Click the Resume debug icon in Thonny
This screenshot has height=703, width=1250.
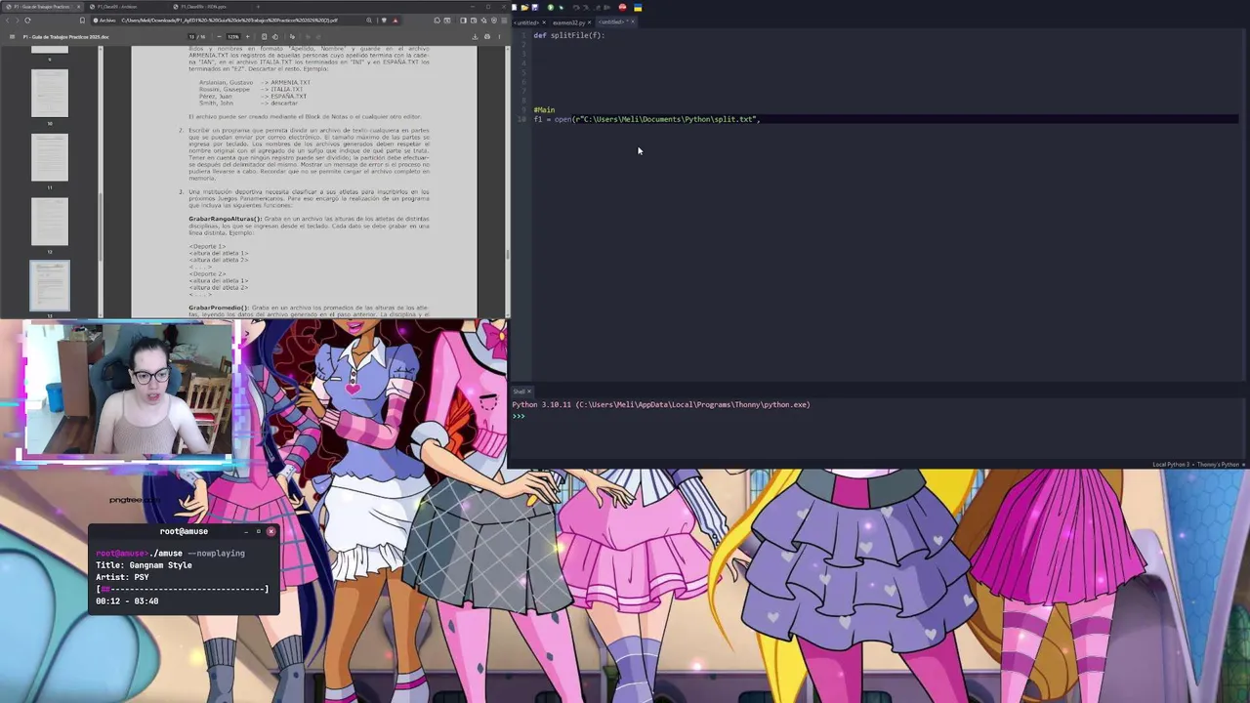(x=606, y=7)
